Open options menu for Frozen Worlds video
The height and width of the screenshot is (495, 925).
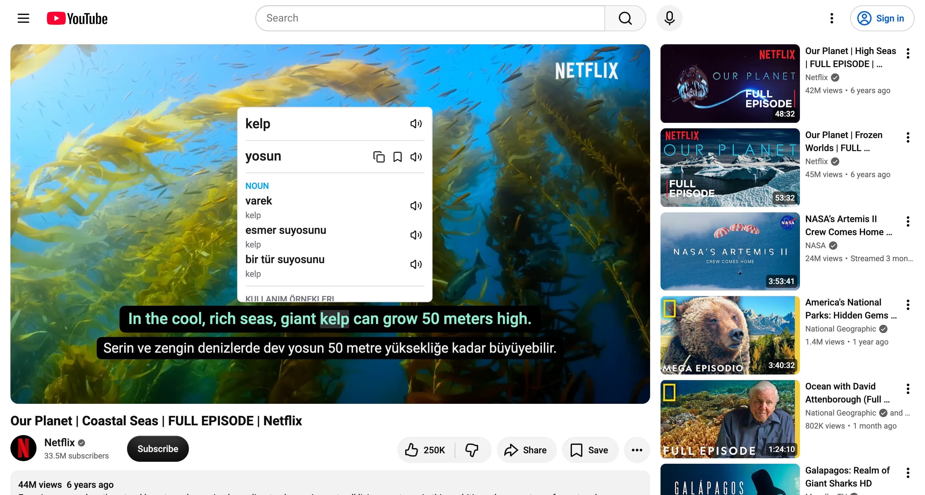(x=908, y=137)
